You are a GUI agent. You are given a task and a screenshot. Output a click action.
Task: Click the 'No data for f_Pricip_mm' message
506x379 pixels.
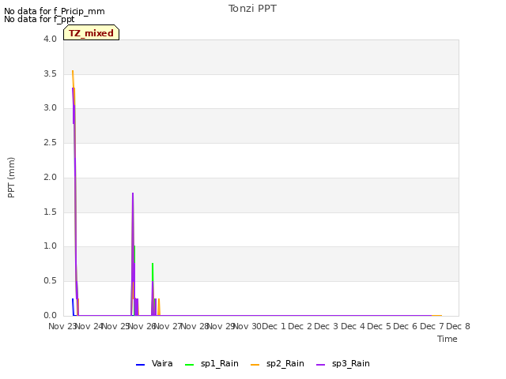coord(55,11)
